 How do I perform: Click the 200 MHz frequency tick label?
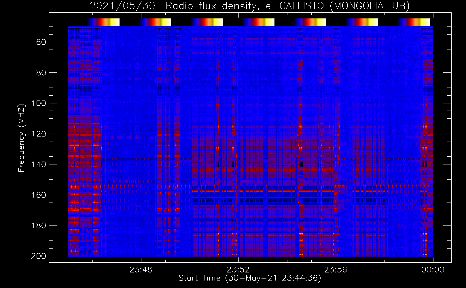coord(39,256)
